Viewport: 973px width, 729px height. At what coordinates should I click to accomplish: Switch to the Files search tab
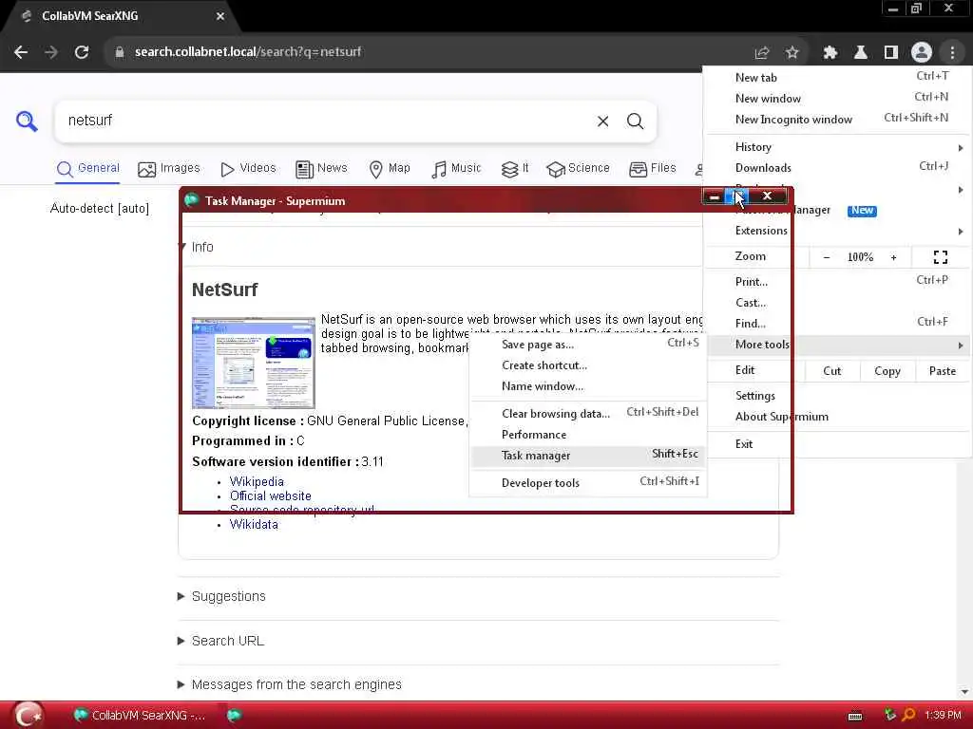[x=653, y=168]
